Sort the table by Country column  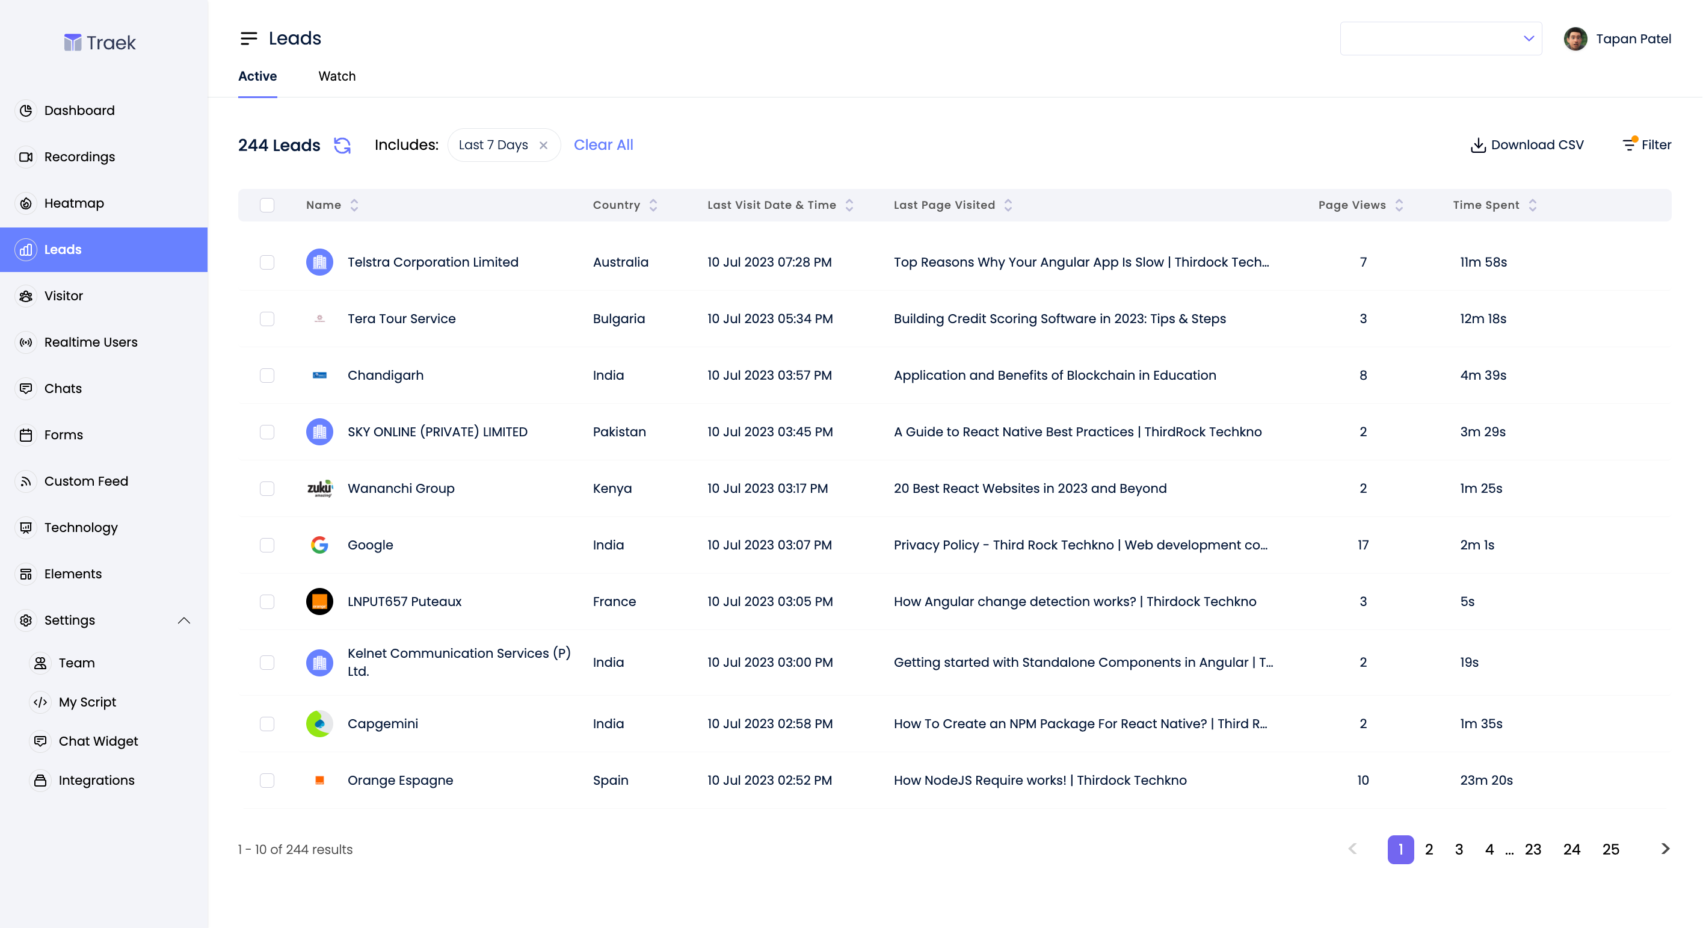(653, 205)
